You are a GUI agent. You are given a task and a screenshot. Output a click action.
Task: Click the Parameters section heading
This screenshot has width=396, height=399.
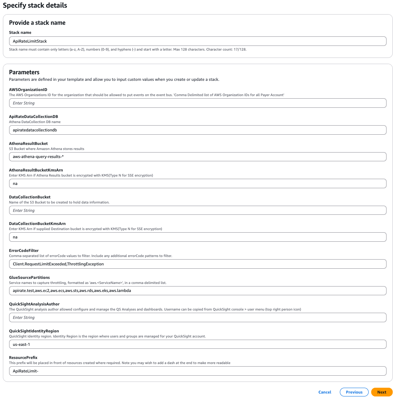coord(24,72)
